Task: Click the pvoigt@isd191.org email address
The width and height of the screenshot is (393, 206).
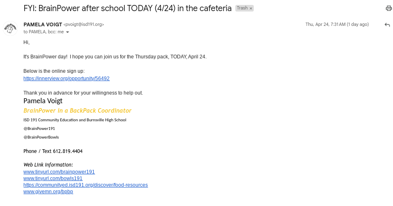Action: (84, 25)
